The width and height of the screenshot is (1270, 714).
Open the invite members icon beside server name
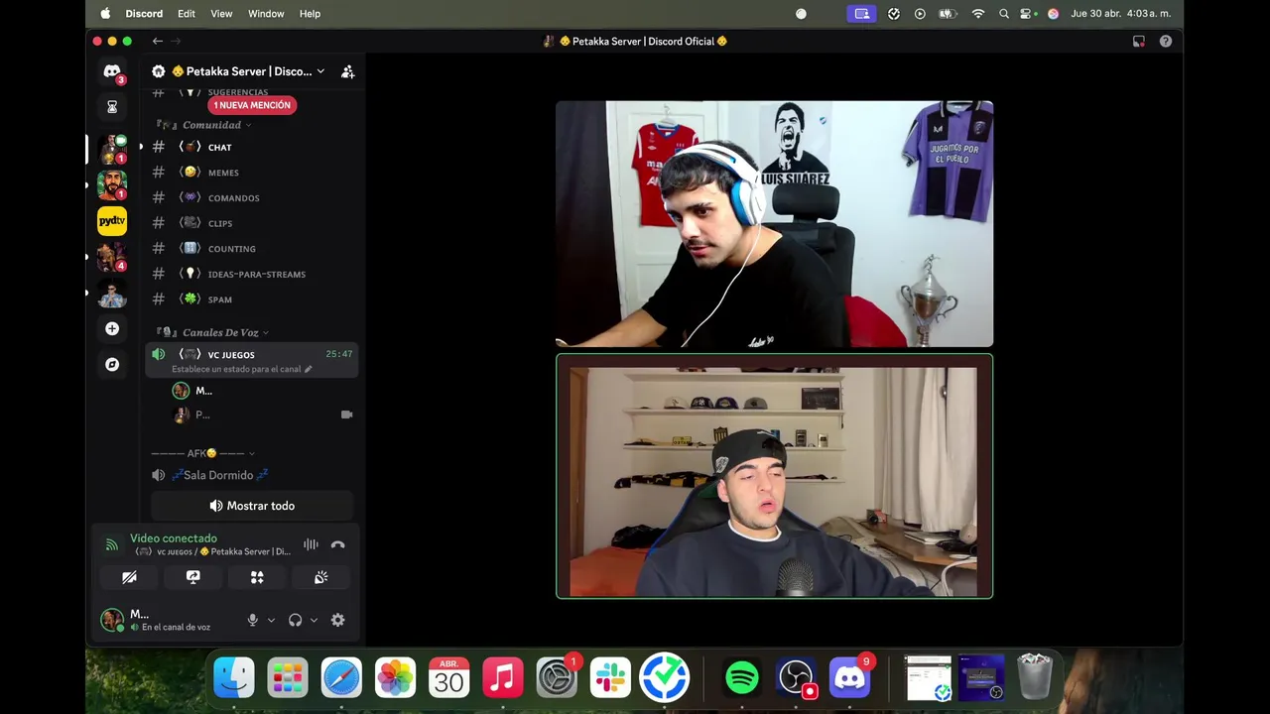pos(347,71)
